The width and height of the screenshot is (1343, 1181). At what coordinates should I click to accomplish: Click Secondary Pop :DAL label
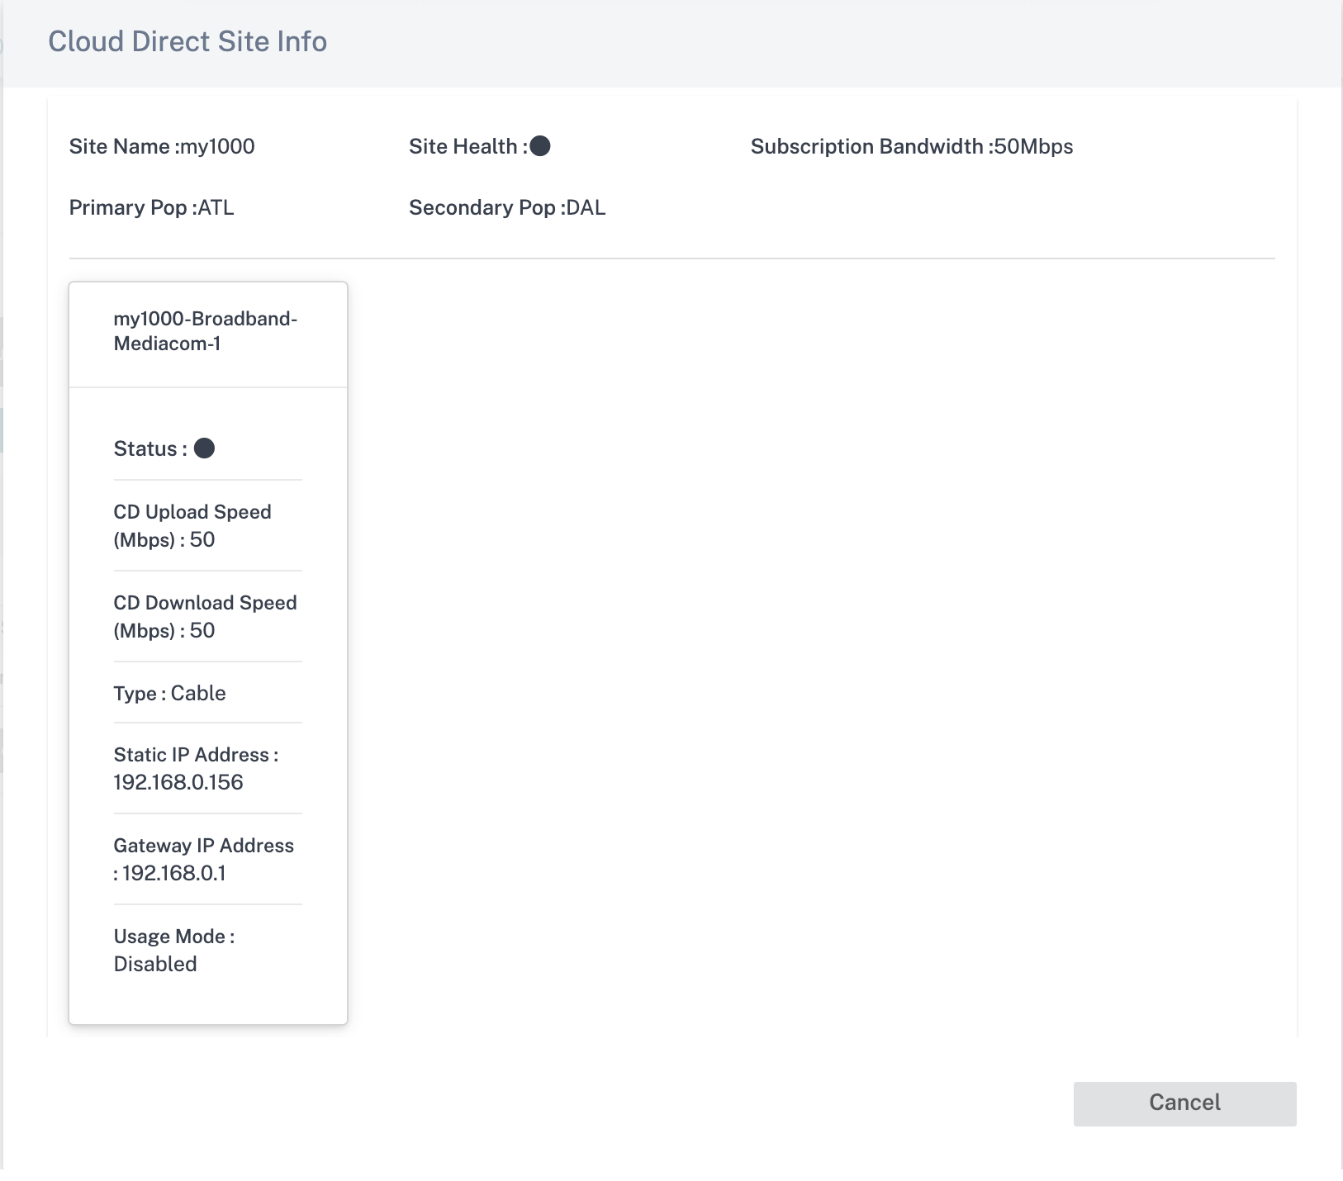pos(507,207)
